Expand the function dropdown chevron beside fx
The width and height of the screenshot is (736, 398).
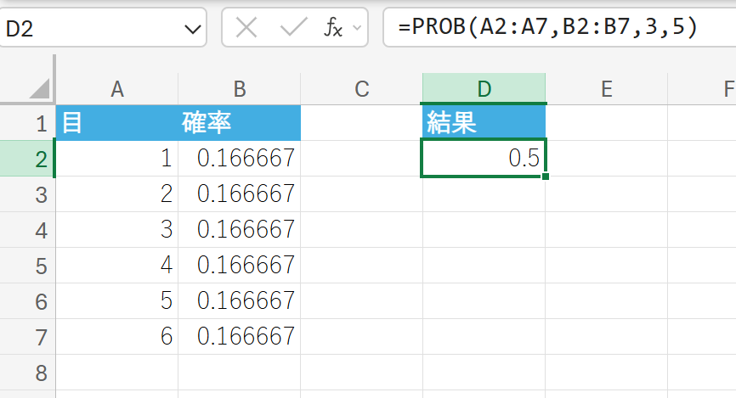[x=358, y=28]
